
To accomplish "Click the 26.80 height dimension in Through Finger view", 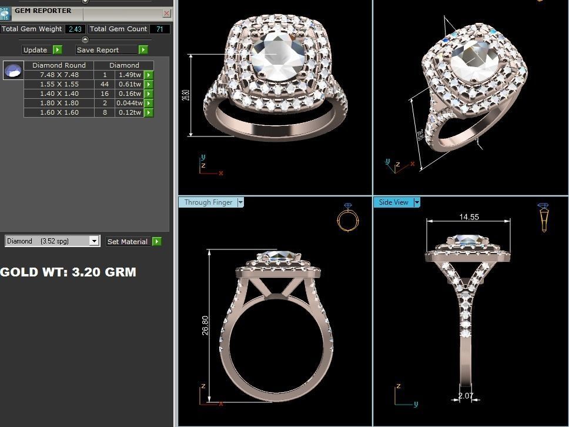I will pyautogui.click(x=205, y=325).
